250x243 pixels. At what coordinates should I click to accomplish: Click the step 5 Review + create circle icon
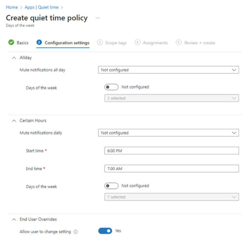[178, 42]
